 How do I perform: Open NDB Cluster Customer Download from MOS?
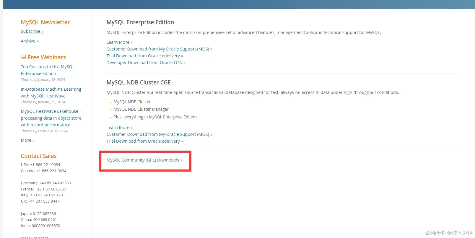pos(159,134)
